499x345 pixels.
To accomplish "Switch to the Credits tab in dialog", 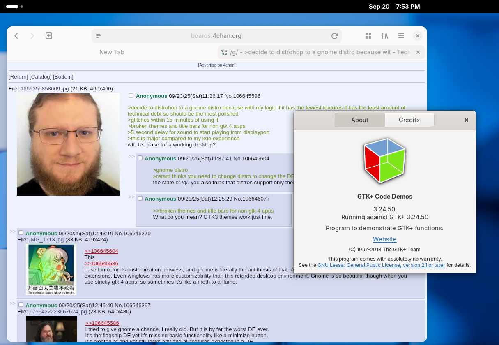I will click(409, 120).
